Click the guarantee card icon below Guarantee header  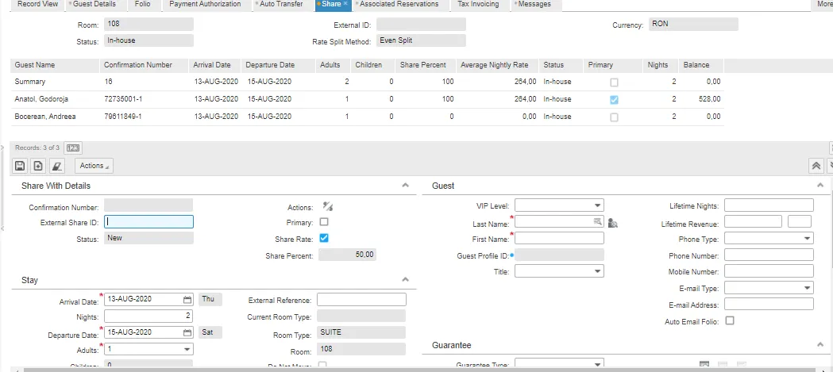(704, 365)
